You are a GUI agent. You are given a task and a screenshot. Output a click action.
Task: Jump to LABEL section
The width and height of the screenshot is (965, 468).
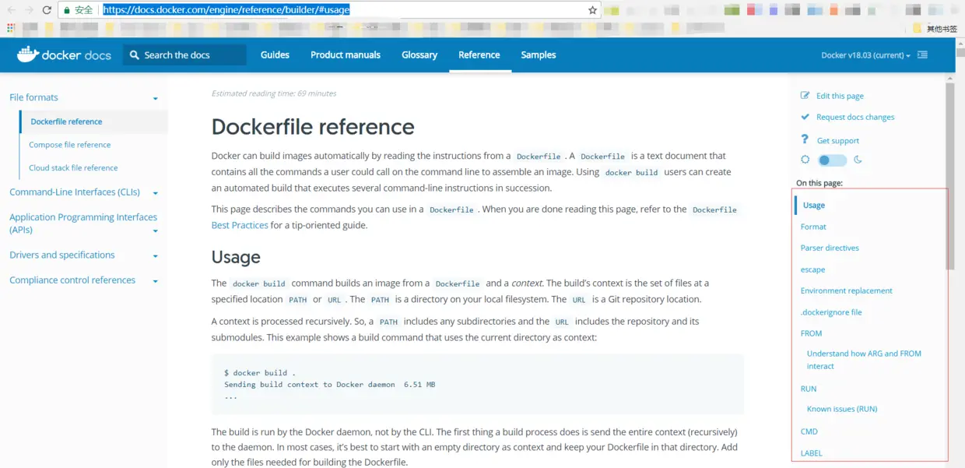tap(811, 453)
